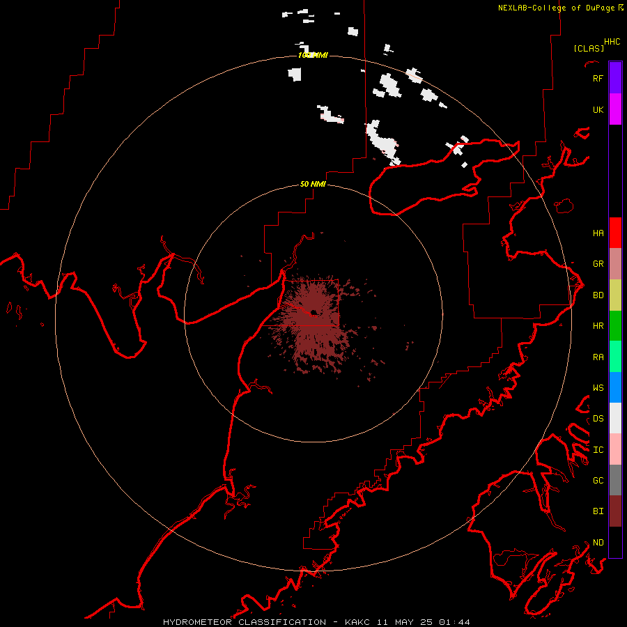Screen dimensions: 627x627
Task: Select the BI legend label
Action: [x=598, y=511]
